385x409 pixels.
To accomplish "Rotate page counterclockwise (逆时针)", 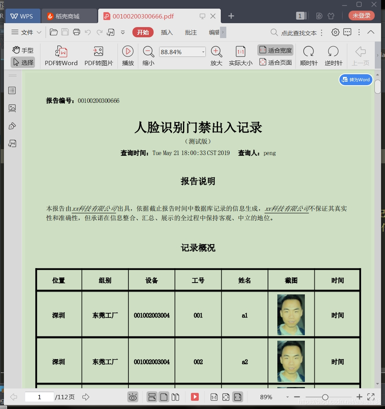I will (x=333, y=56).
